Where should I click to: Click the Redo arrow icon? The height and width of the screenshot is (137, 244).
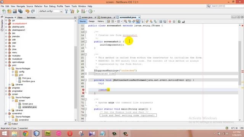tap(33, 11)
